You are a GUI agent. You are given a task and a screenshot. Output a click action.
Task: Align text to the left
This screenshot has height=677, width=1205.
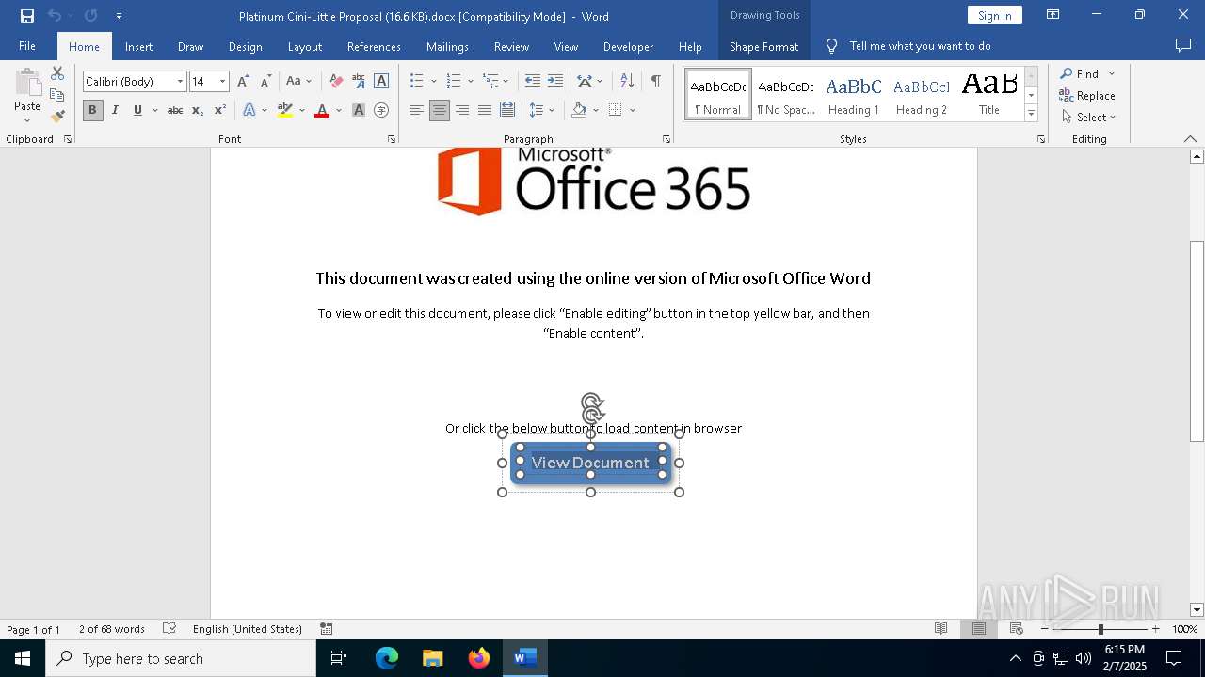(x=417, y=110)
